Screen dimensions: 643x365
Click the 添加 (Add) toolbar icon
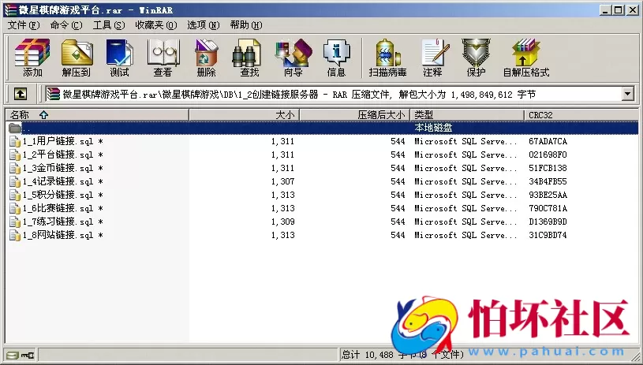pyautogui.click(x=32, y=58)
